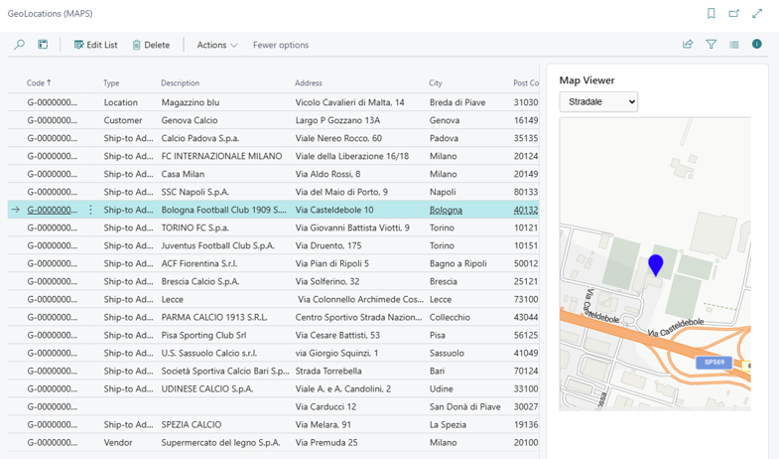This screenshot has width=779, height=459.
Task: Select Bologna Football Club 1909 cell
Action: click(x=224, y=210)
